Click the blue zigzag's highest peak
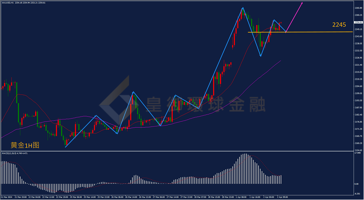This screenshot has width=364, height=200. pos(243,7)
